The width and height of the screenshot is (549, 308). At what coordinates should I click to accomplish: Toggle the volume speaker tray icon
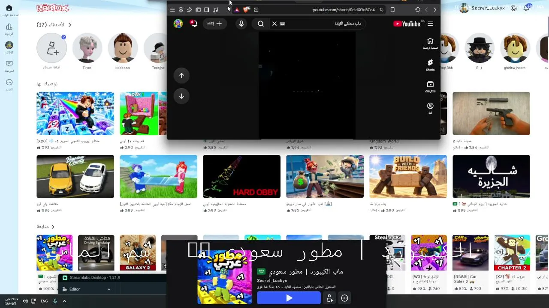coord(25,301)
